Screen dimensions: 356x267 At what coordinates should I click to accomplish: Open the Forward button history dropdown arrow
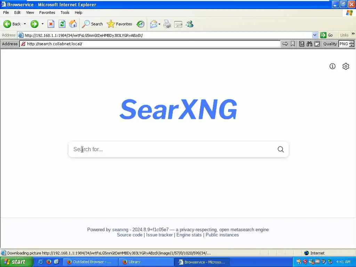(x=42, y=24)
